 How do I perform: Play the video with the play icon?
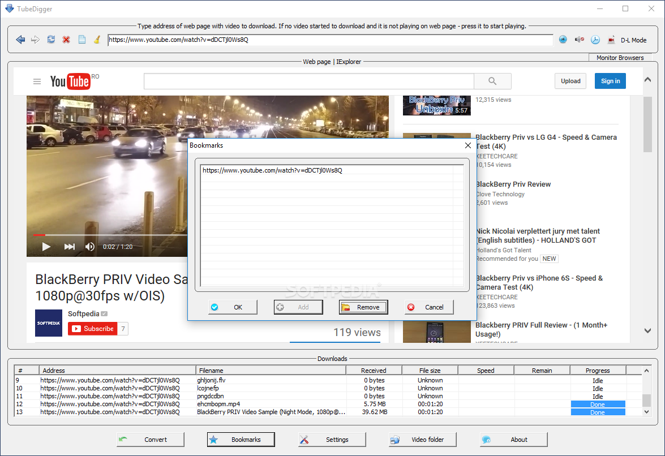click(46, 247)
